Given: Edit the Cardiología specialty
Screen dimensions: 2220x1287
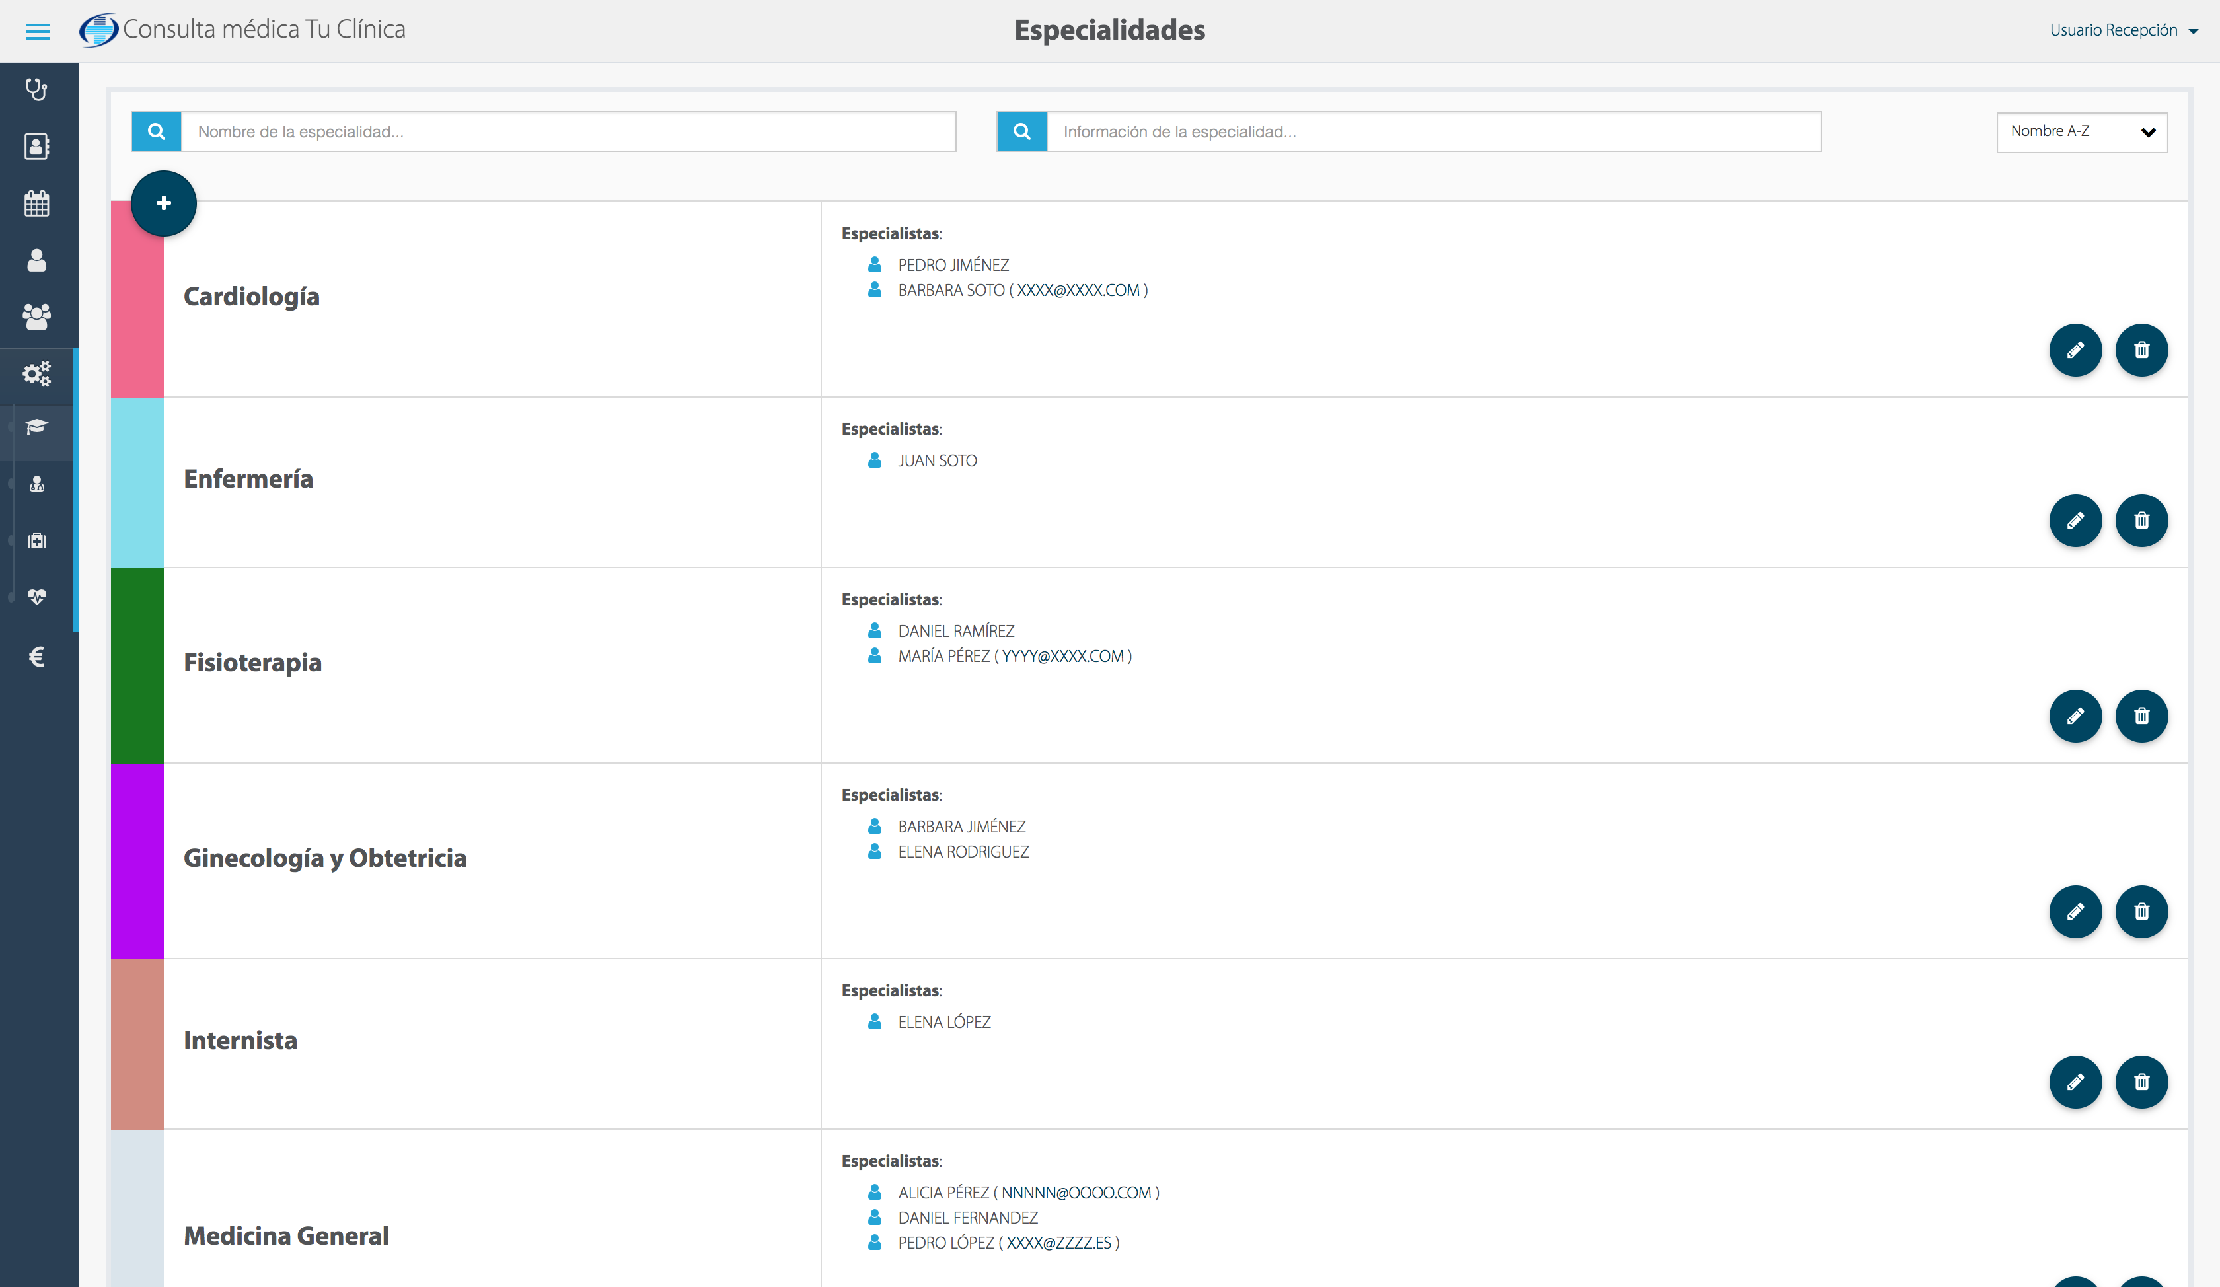Looking at the screenshot, I should click(x=2075, y=351).
